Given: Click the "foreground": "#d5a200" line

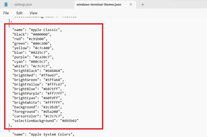Looking at the screenshot, I should coord(37,112).
